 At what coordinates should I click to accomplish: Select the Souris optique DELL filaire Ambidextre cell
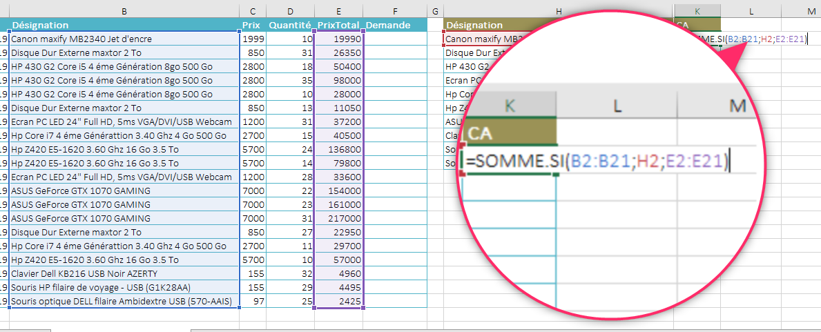coord(124,301)
